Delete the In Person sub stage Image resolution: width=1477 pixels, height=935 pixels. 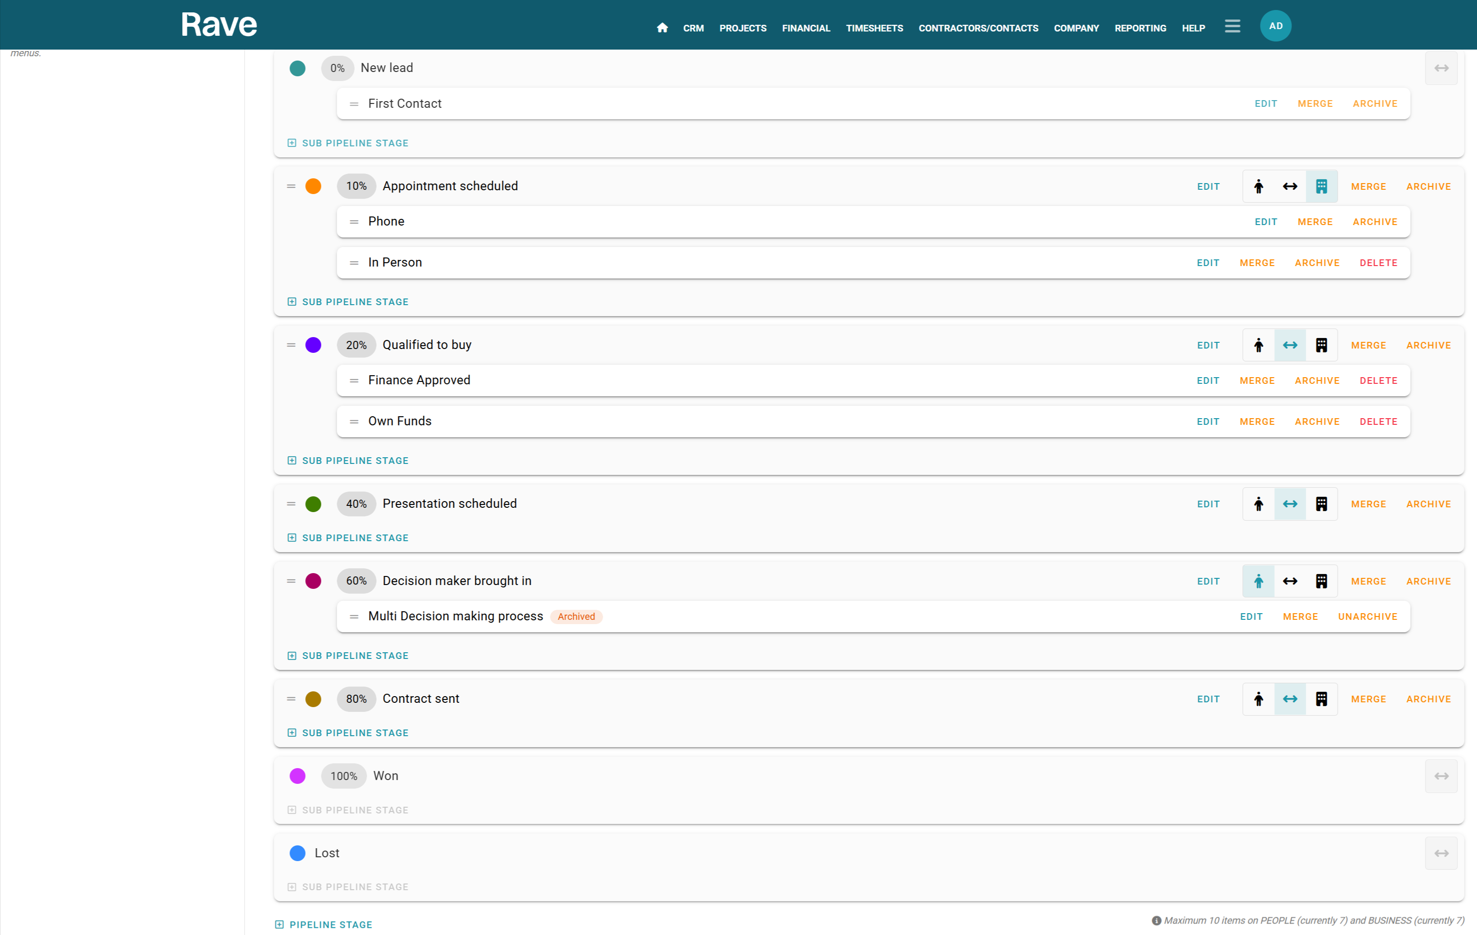[1378, 263]
